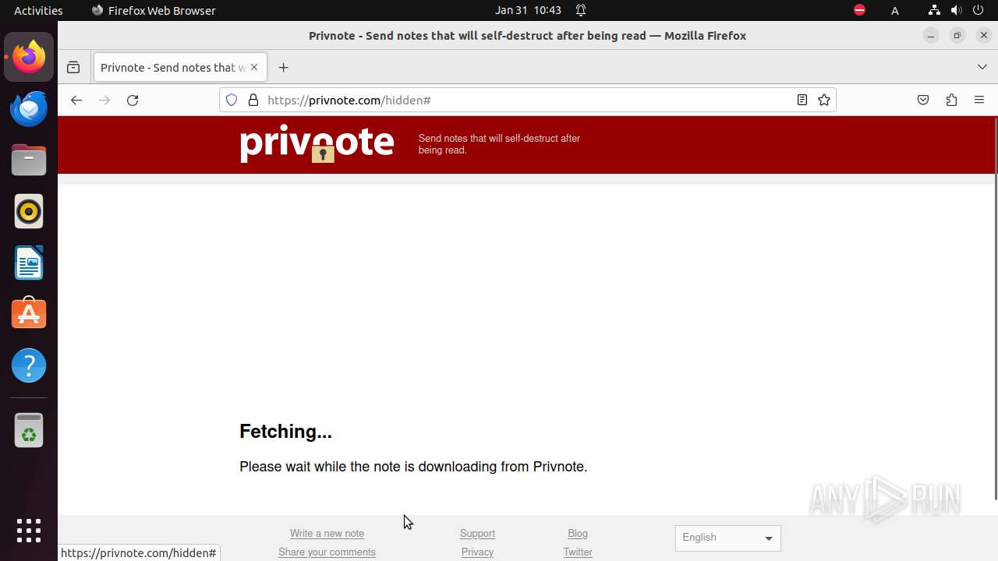This screenshot has height=561, width=998.
Task: Open power menu in top bar
Action: click(x=979, y=10)
